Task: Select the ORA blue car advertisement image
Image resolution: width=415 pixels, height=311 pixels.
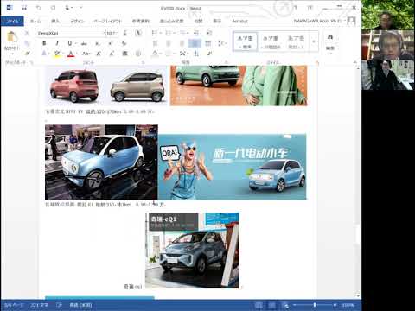Action: point(233,167)
